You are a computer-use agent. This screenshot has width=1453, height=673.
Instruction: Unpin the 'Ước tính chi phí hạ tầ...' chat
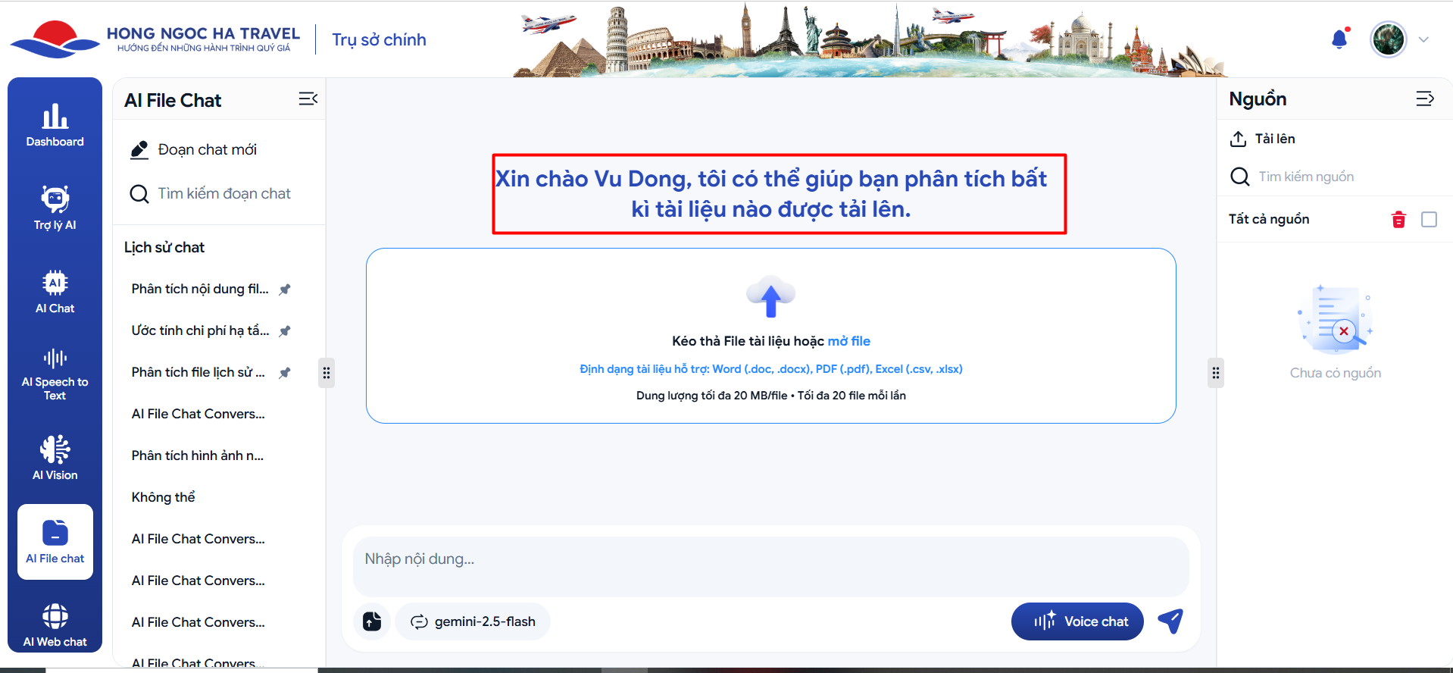(x=285, y=331)
